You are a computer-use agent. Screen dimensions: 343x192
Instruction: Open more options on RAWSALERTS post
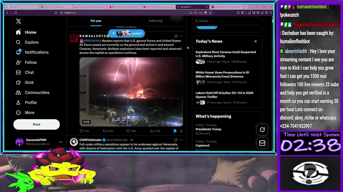click(181, 36)
